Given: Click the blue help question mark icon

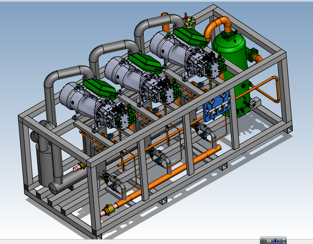Looking at the screenshot, I should 277,241.
